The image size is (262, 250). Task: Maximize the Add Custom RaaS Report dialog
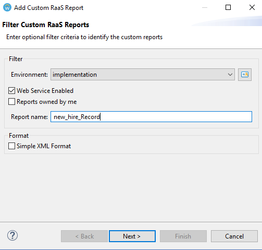(x=228, y=7)
